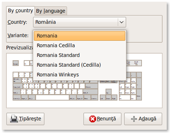The image size is (170, 133).
Task: Choose Romania Cedilla variant
Action: 80,45
